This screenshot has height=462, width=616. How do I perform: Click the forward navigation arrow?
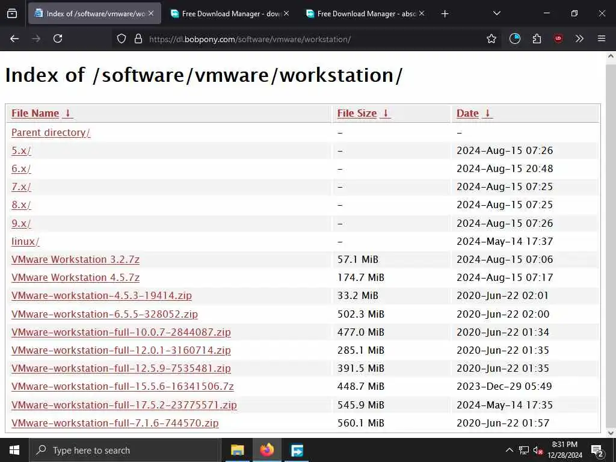click(36, 38)
